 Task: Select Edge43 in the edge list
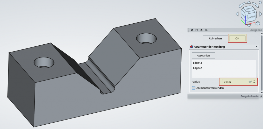tap(197, 63)
